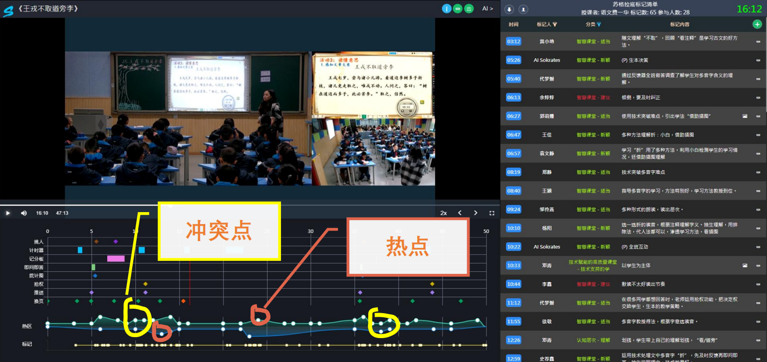767x362 pixels.
Task: Click the video progress bar
Action: coord(250,205)
